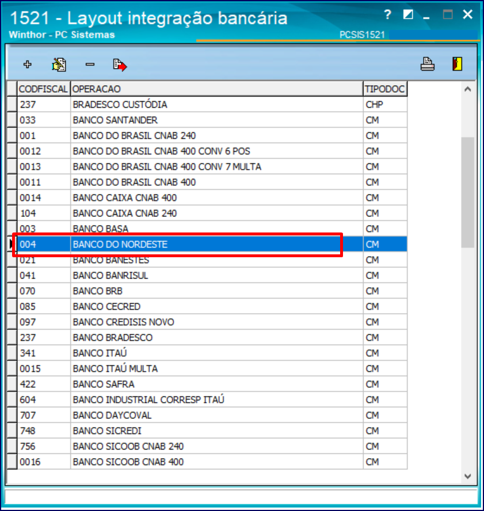Select BANCO SICOOB CNAB 400 row
Viewport: 484px width, 511px height.
click(207, 462)
